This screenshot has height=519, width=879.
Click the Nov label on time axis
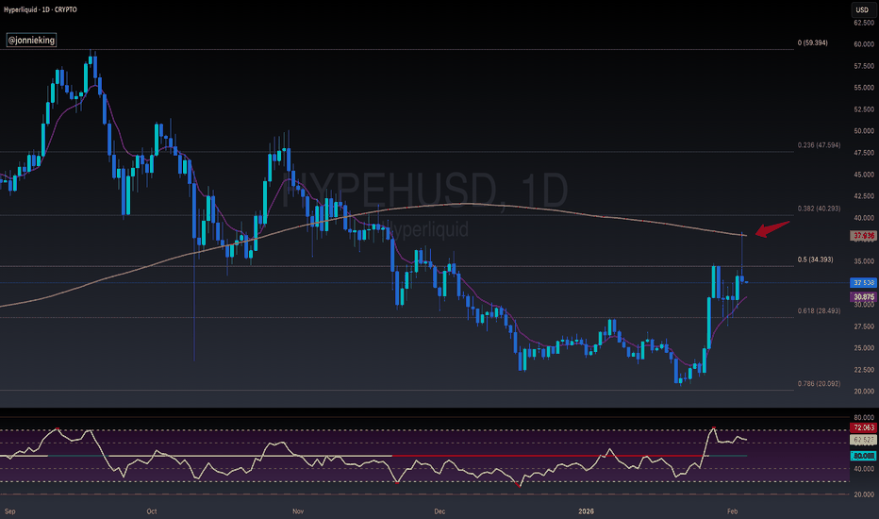point(298,511)
